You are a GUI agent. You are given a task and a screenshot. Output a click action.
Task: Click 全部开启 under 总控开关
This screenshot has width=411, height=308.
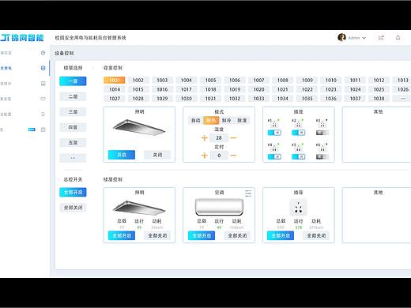[x=73, y=192]
